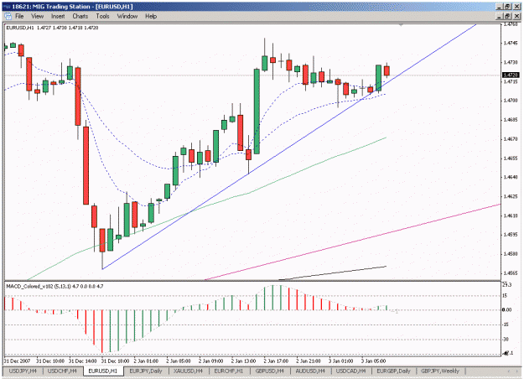524x379 pixels.
Task: Restore the inner EURUSD chart window
Action: pyautogui.click(x=507, y=16)
